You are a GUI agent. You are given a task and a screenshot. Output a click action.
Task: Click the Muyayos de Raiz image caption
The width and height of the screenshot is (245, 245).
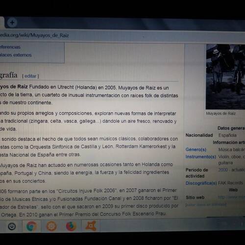pyautogui.click(x=220, y=114)
